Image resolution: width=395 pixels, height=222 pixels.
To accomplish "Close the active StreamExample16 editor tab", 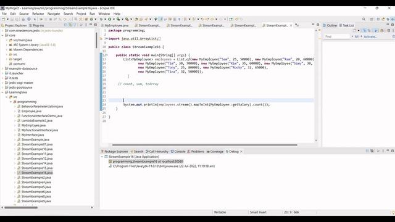I will point(291,25).
